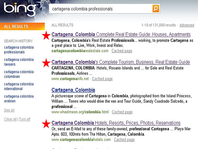Click the red star beside the Tourism, Business result
Screen dimensions: 198x149
point(46,62)
